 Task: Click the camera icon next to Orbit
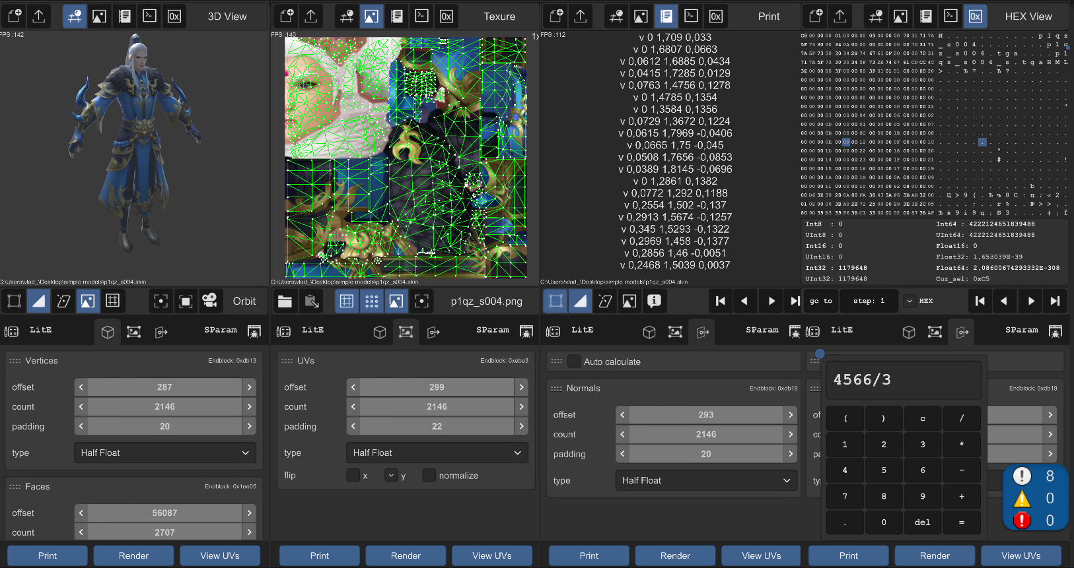pyautogui.click(x=210, y=301)
